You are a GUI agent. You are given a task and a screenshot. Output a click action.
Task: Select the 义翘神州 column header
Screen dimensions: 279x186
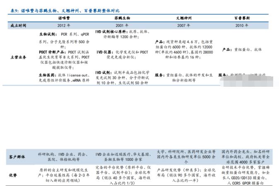click(184, 18)
